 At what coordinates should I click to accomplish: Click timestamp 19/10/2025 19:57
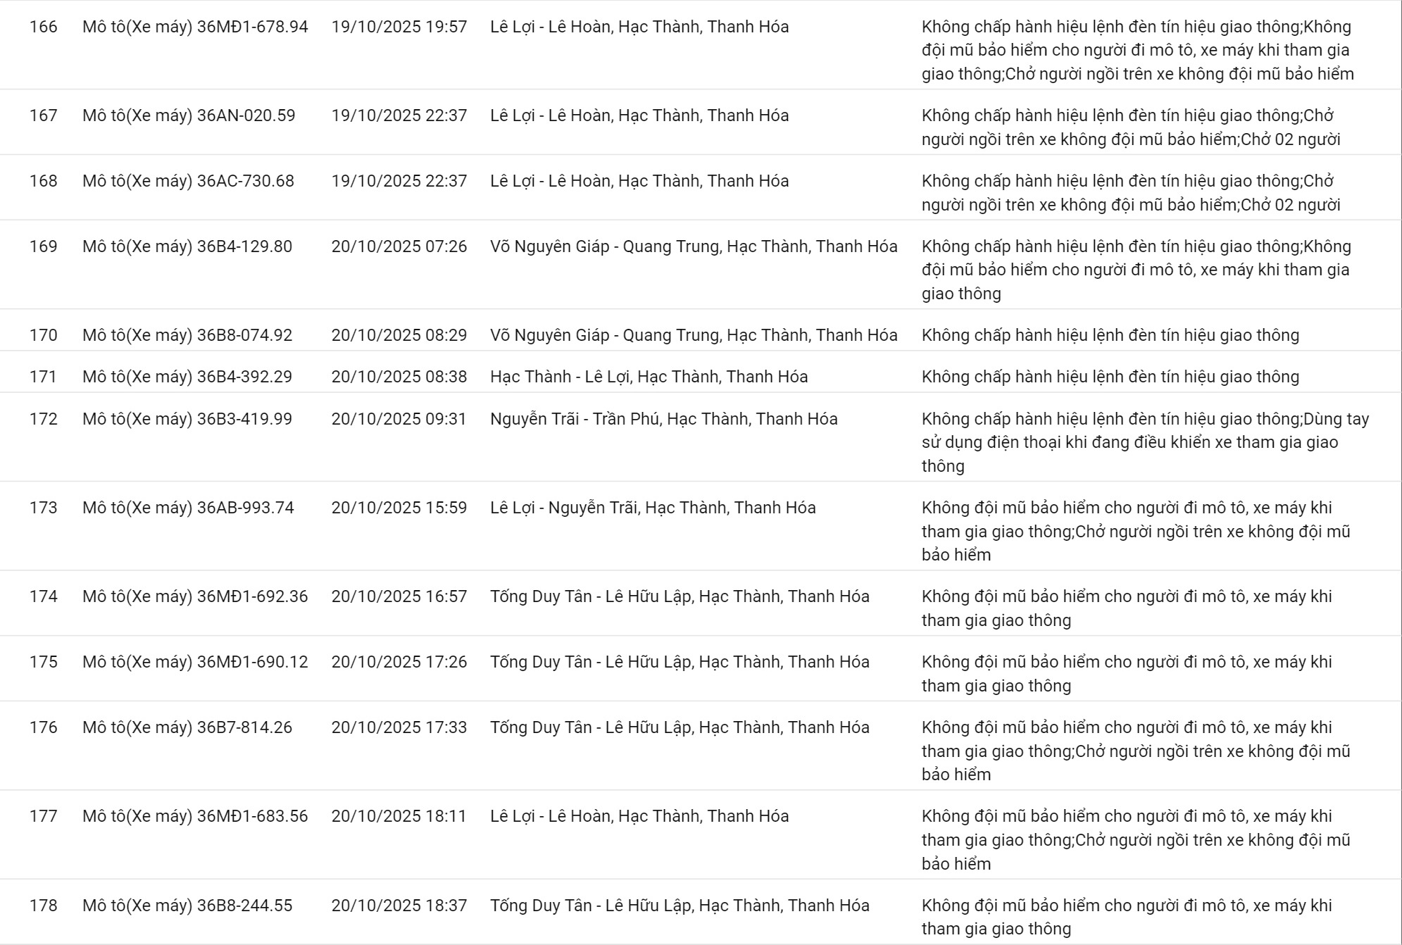pyautogui.click(x=399, y=27)
